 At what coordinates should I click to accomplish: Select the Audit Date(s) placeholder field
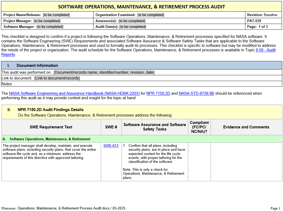pyautogui.click(x=133, y=27)
